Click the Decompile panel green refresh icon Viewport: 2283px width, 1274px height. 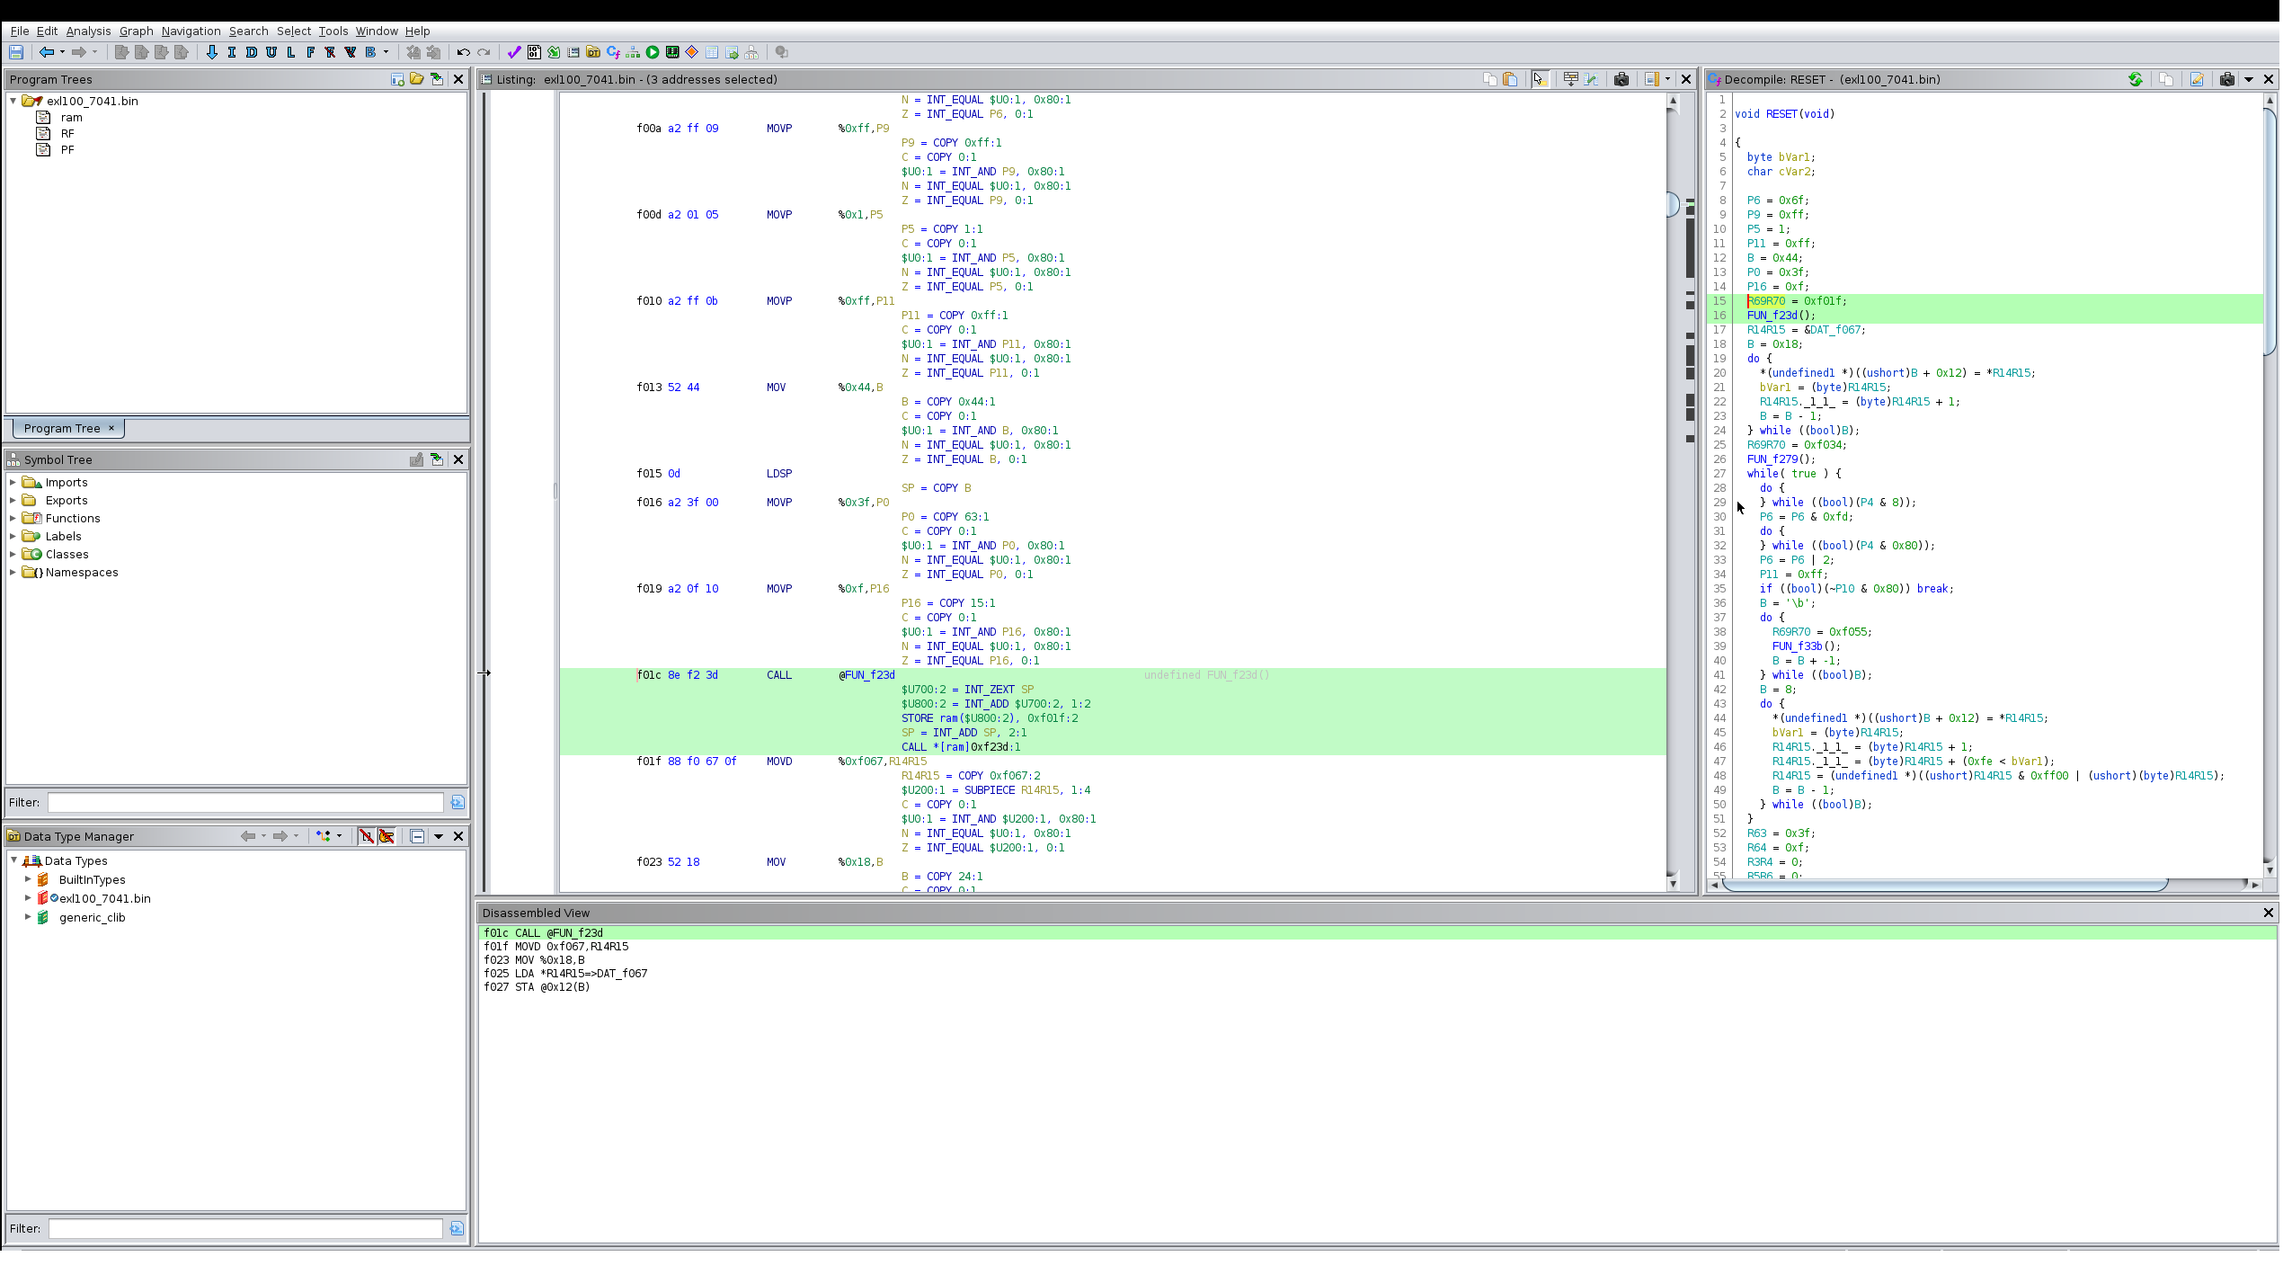[2136, 79]
